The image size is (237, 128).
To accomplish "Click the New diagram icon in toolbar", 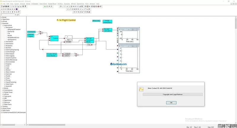I will (x=2, y=6).
